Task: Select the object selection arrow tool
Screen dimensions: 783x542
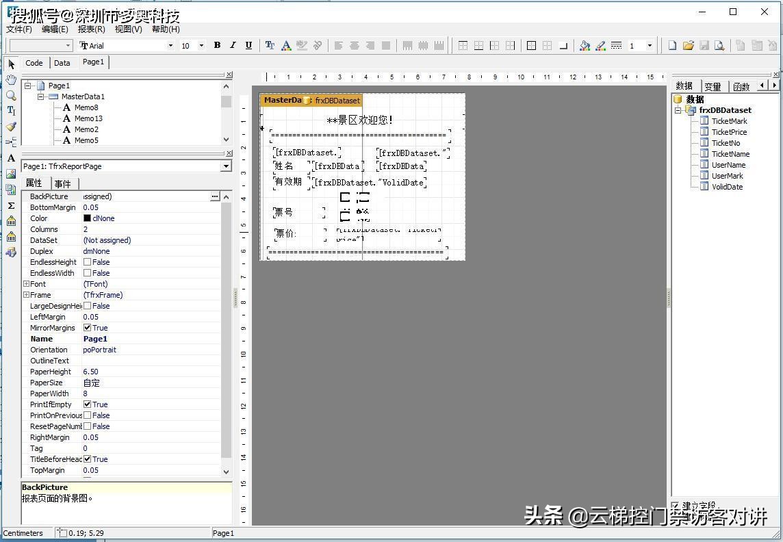Action: coord(10,64)
